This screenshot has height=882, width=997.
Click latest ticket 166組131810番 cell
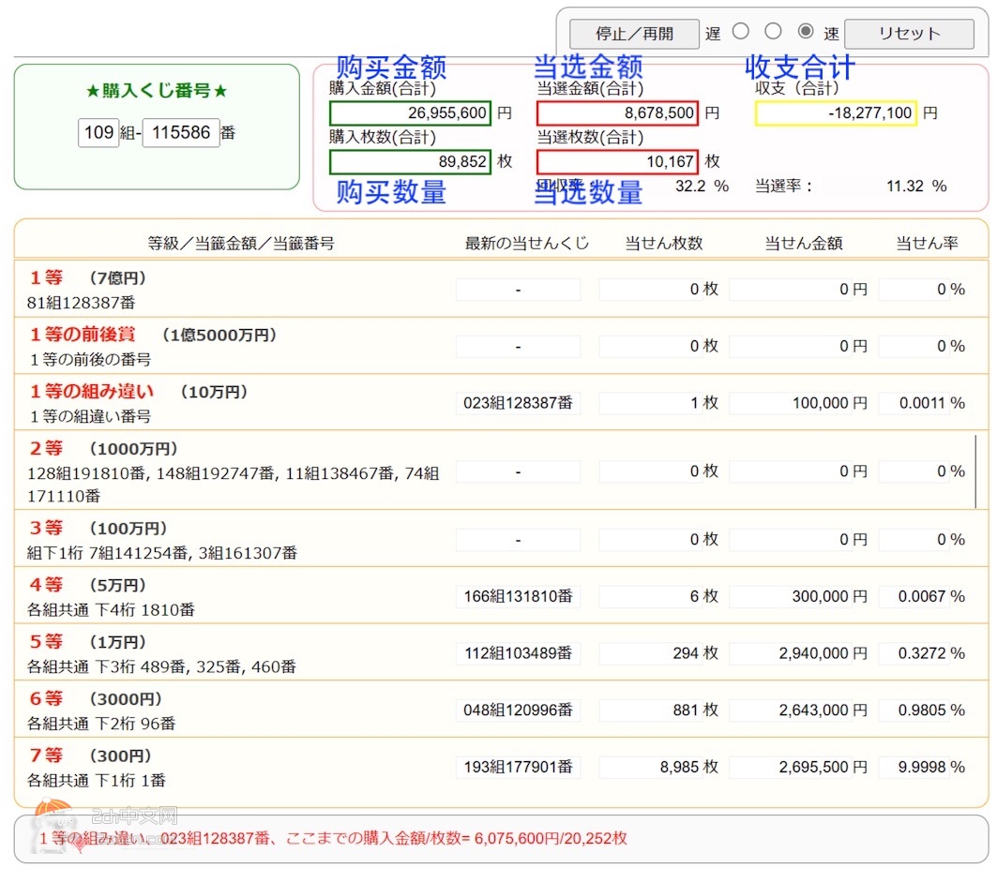pos(519,596)
